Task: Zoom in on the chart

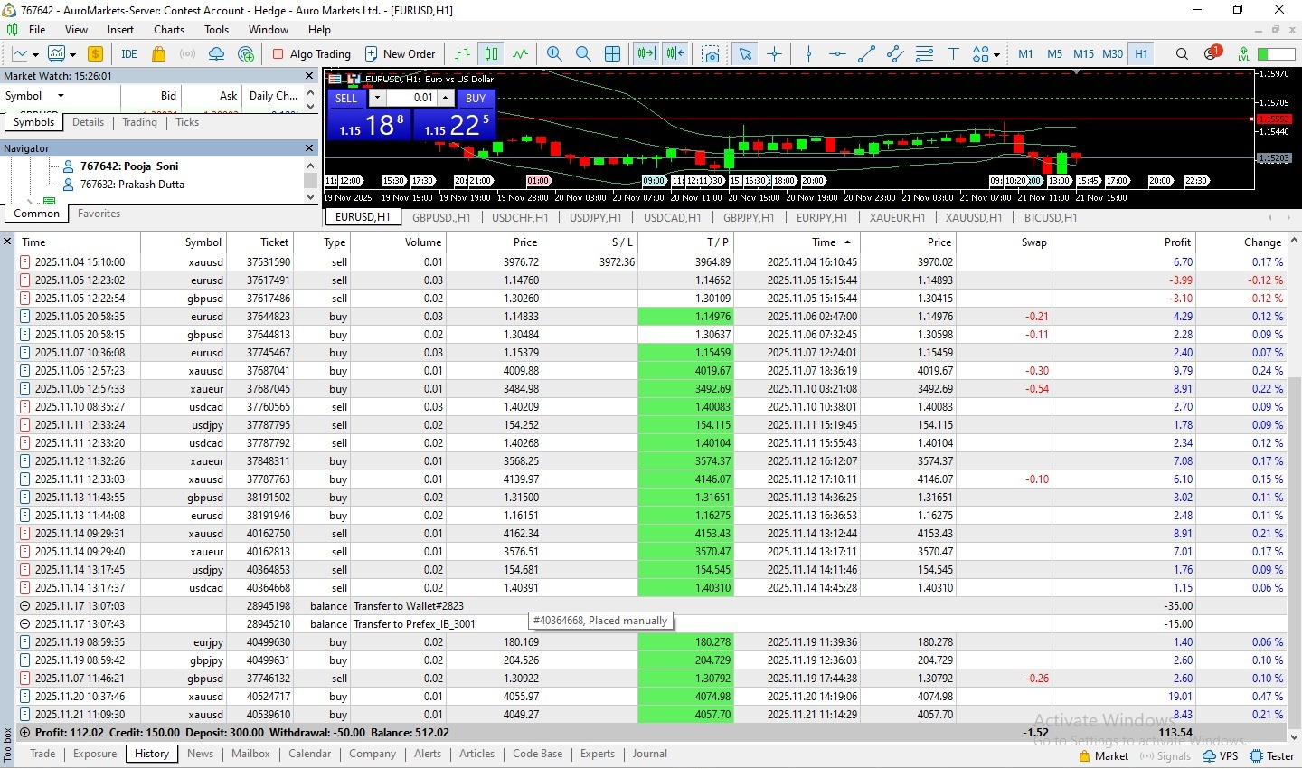Action: (x=554, y=54)
